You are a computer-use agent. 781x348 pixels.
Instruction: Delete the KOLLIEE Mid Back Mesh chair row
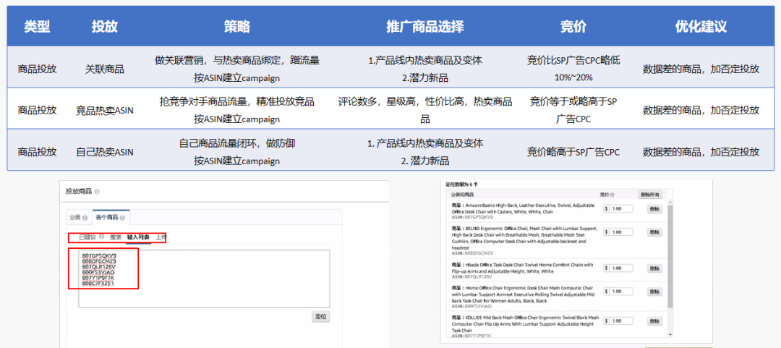pos(654,321)
